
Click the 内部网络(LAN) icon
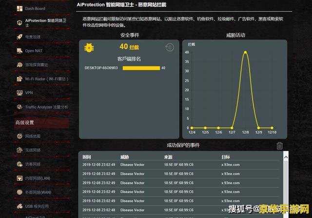19,178
